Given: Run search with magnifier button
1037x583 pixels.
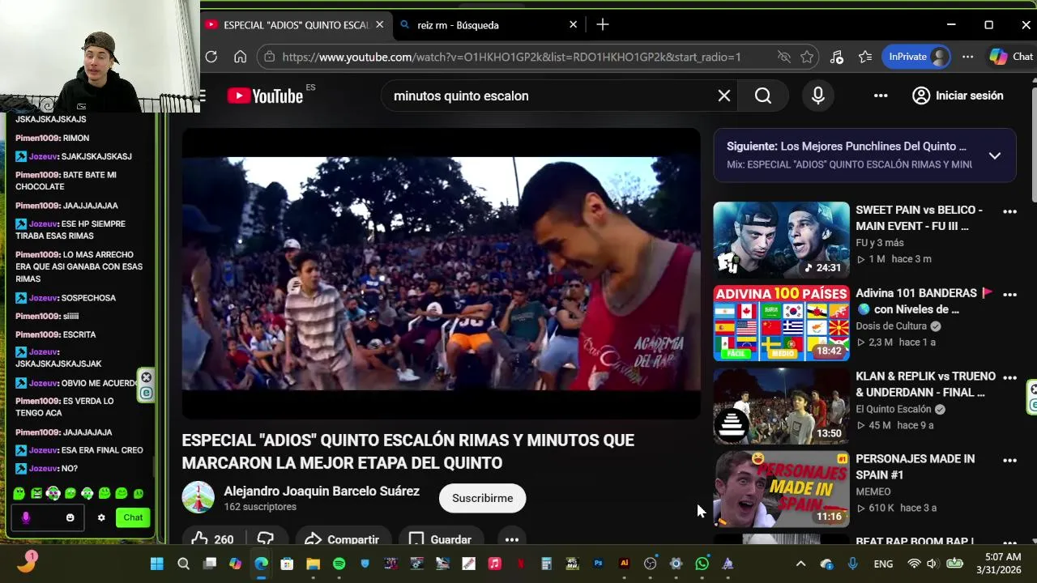Looking at the screenshot, I should click(x=763, y=96).
